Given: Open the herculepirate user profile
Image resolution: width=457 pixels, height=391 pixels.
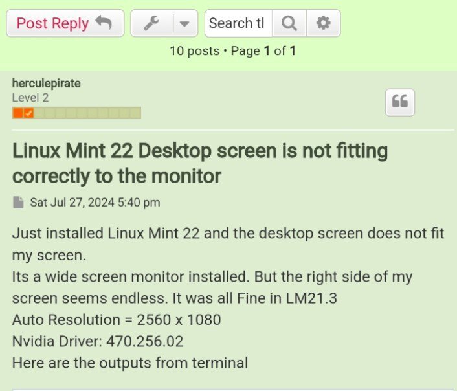Looking at the screenshot, I should click(47, 84).
